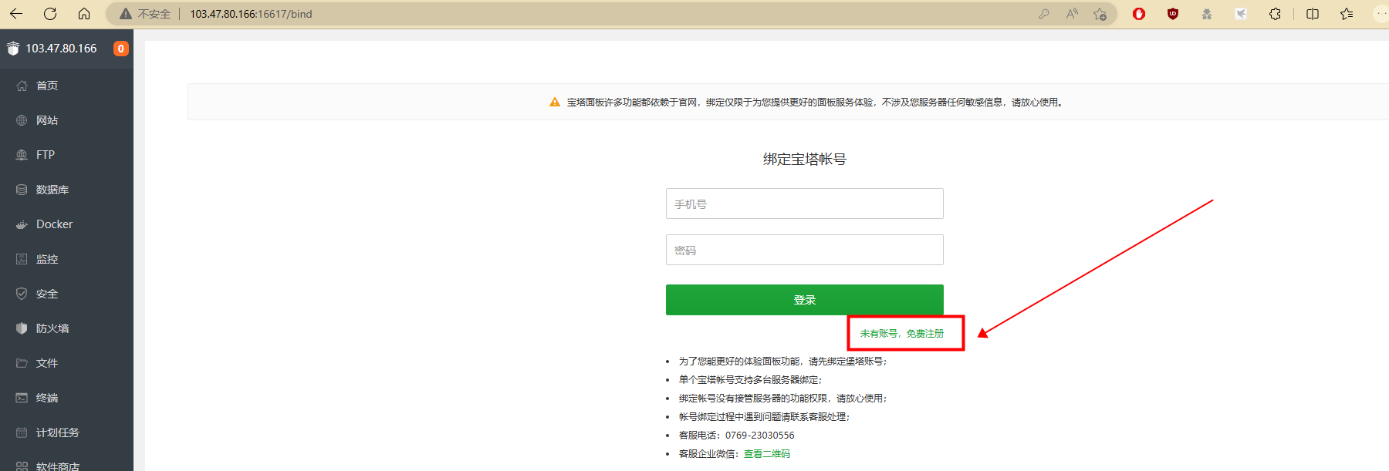Click the 终端 terminal icon in sidebar
The width and height of the screenshot is (1389, 471).
[22, 398]
